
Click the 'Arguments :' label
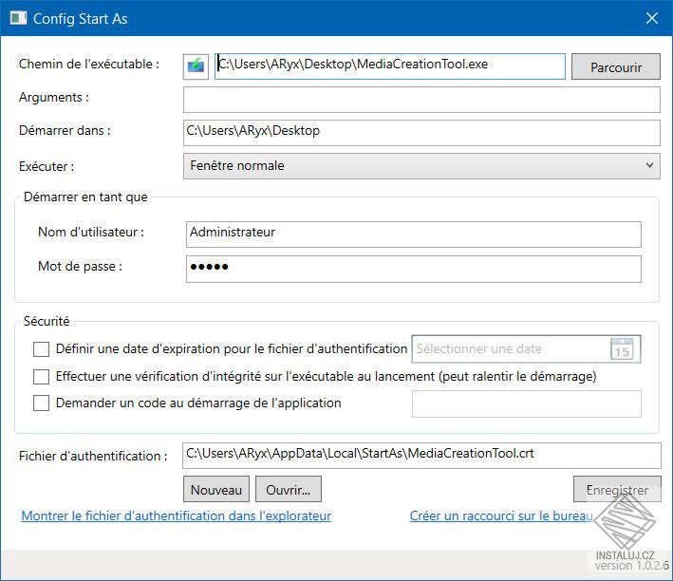coord(54,98)
